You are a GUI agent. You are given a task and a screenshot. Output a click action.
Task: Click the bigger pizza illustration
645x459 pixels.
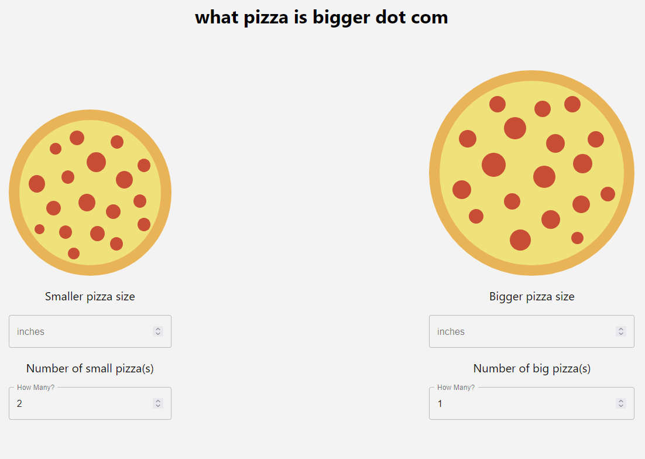coord(531,173)
